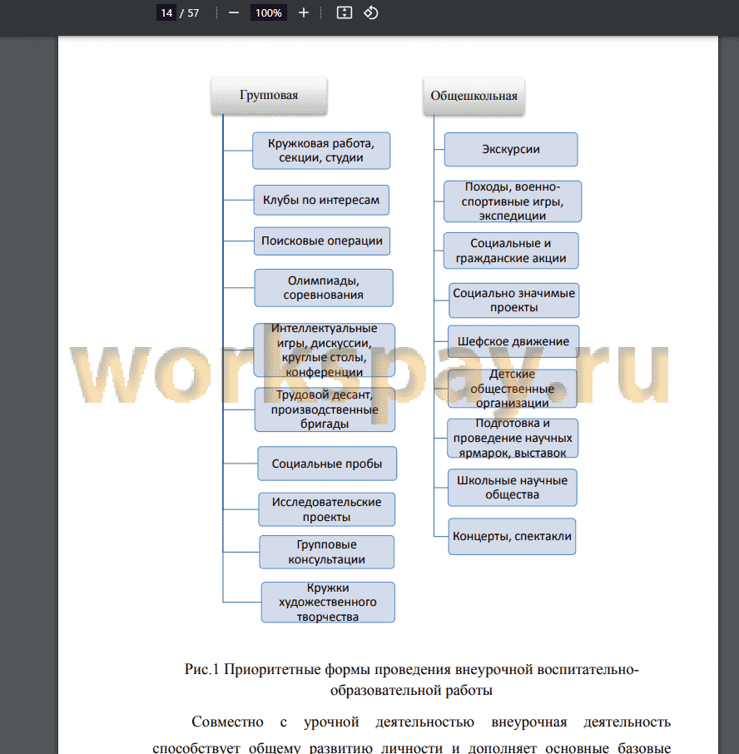Click the zoom out minus icon
This screenshot has width=739, height=754.
(234, 13)
